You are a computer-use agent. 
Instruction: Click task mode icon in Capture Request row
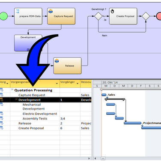[2, 95]
